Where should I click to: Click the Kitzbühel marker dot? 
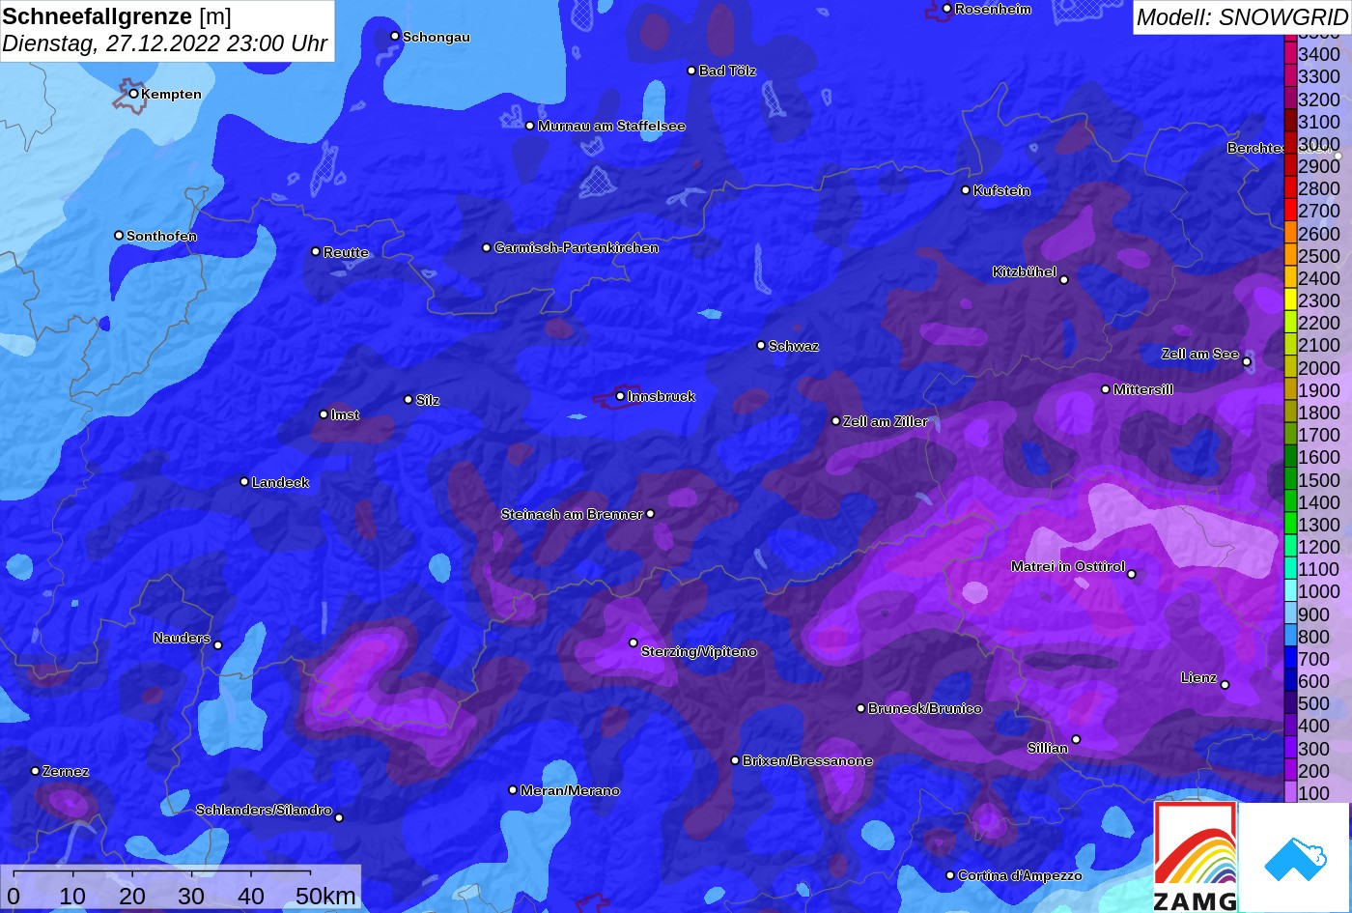tap(1064, 280)
